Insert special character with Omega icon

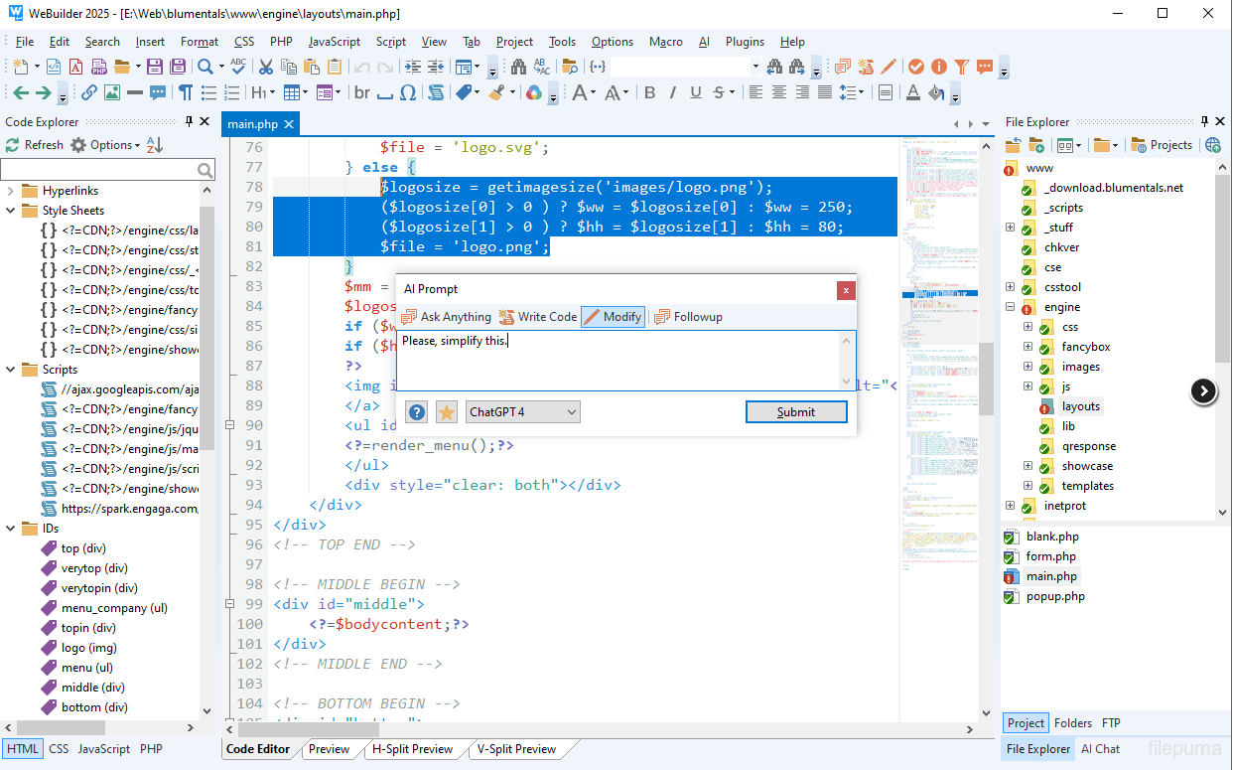point(407,92)
